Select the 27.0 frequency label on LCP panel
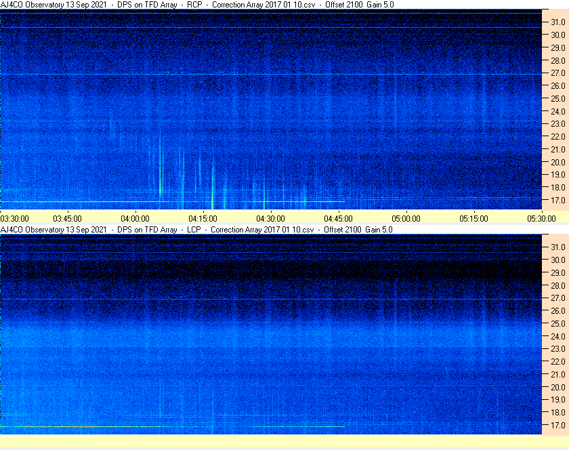 [x=558, y=298]
